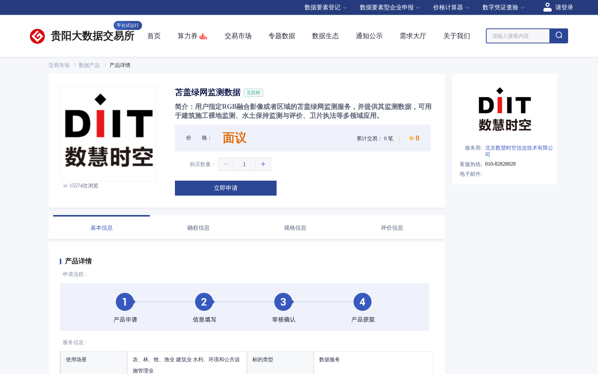Expand the 价格计算器 dropdown
The width and height of the screenshot is (598, 374).
pos(451,7)
